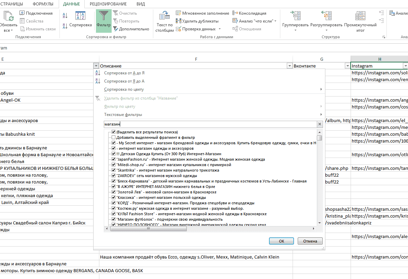Uncheck Детская Одежда Купить item
The height and width of the screenshot is (279, 408).
113,154
